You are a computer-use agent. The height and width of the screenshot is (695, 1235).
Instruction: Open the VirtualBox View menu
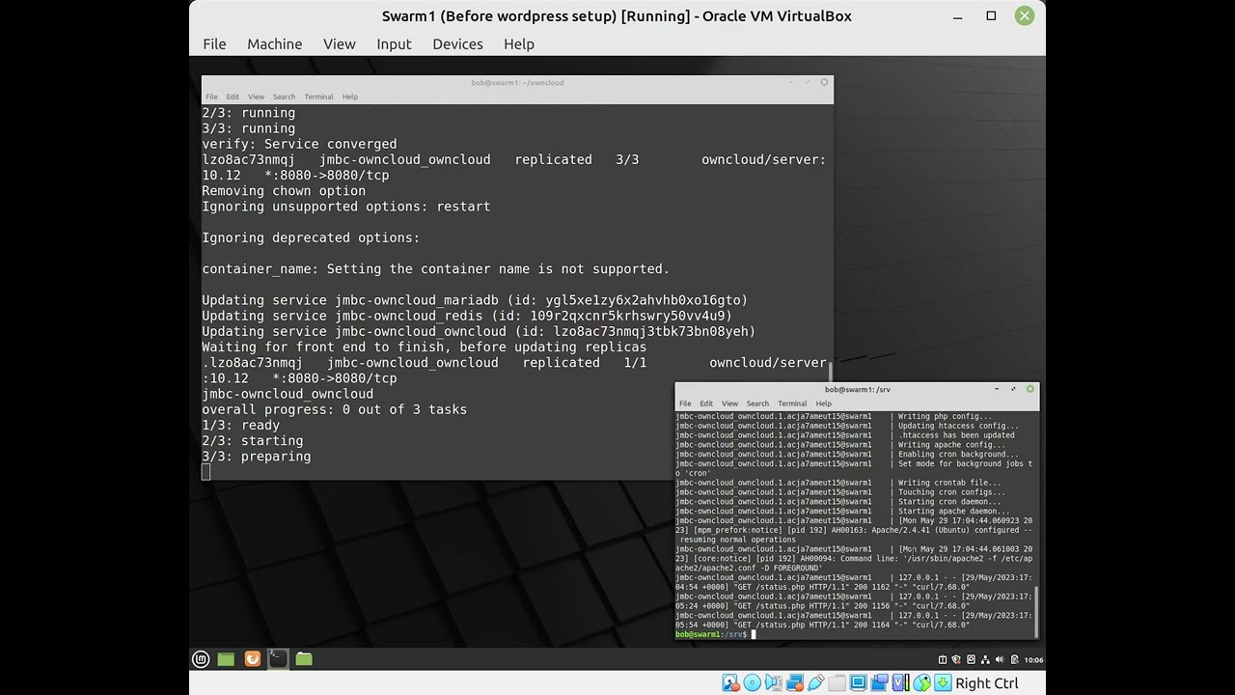point(339,43)
